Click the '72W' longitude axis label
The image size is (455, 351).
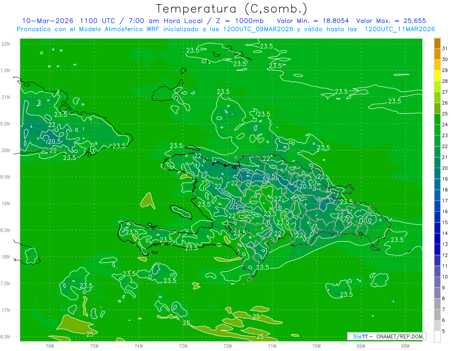tap(227, 346)
